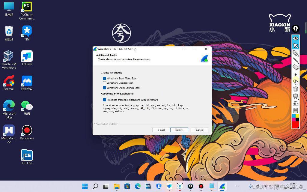This screenshot has width=307, height=192.
Task: Undo last stroke with the back arrow
Action: click(295, 81)
